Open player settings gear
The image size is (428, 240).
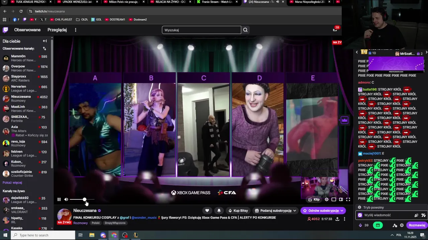point(327,199)
